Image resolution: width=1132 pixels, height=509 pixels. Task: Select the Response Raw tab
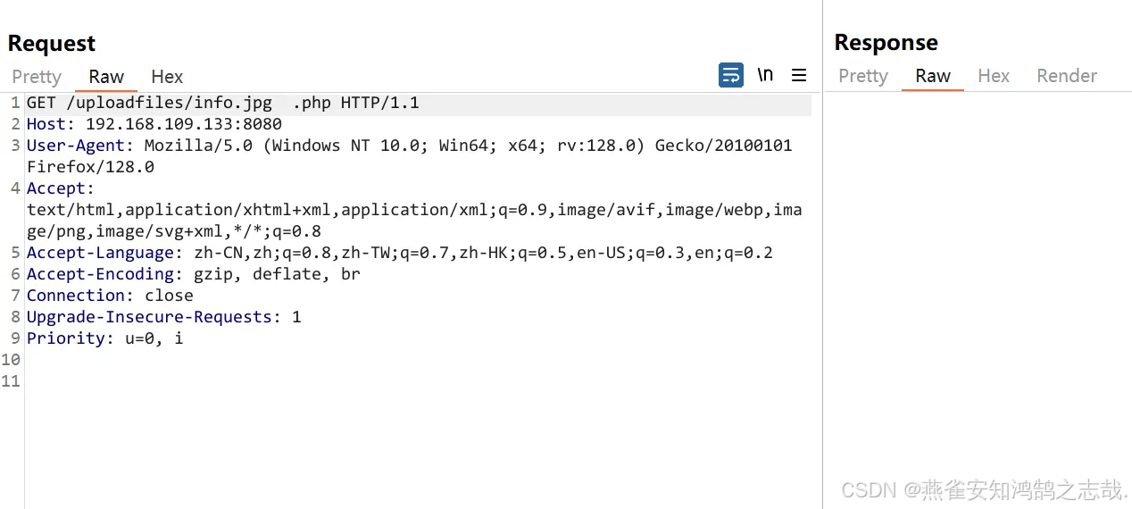click(x=933, y=76)
